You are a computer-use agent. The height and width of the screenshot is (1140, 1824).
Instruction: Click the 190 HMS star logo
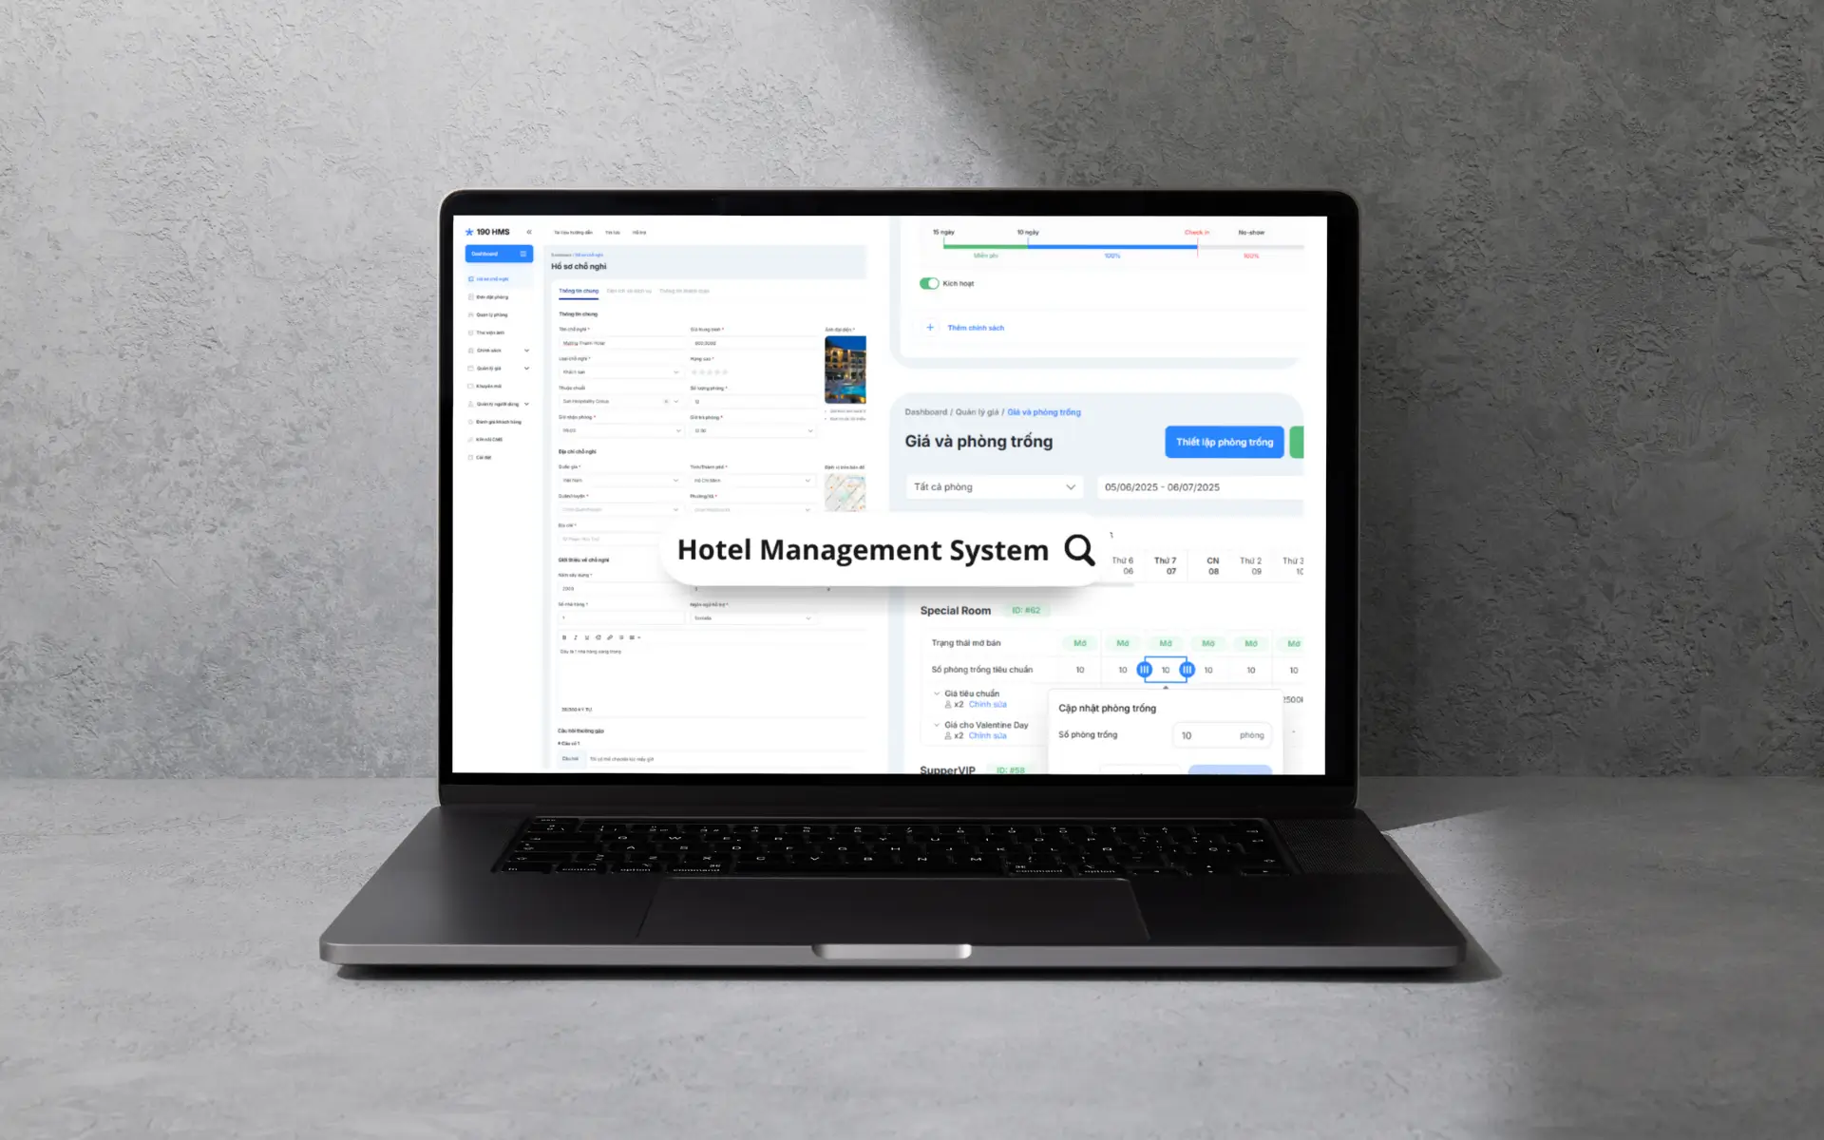point(469,232)
